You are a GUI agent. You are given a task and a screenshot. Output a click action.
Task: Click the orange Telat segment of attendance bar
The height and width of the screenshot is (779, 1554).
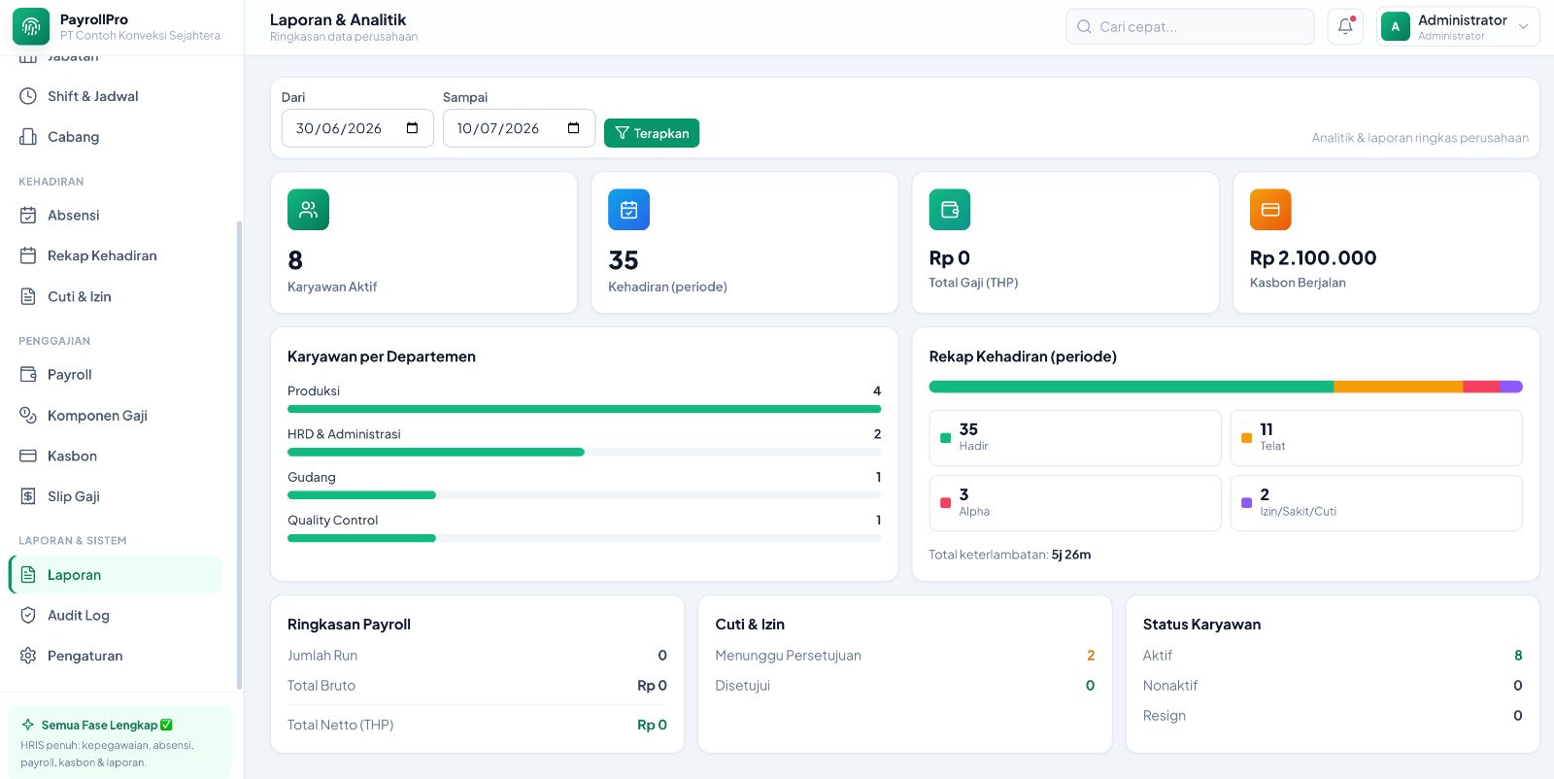pos(1399,387)
